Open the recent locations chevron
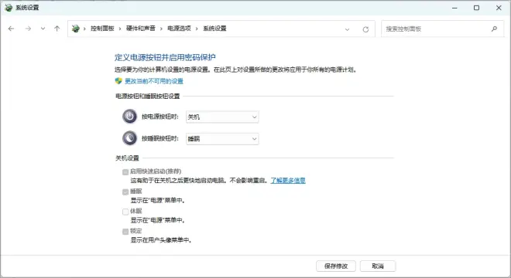511x278 pixels. 43,29
